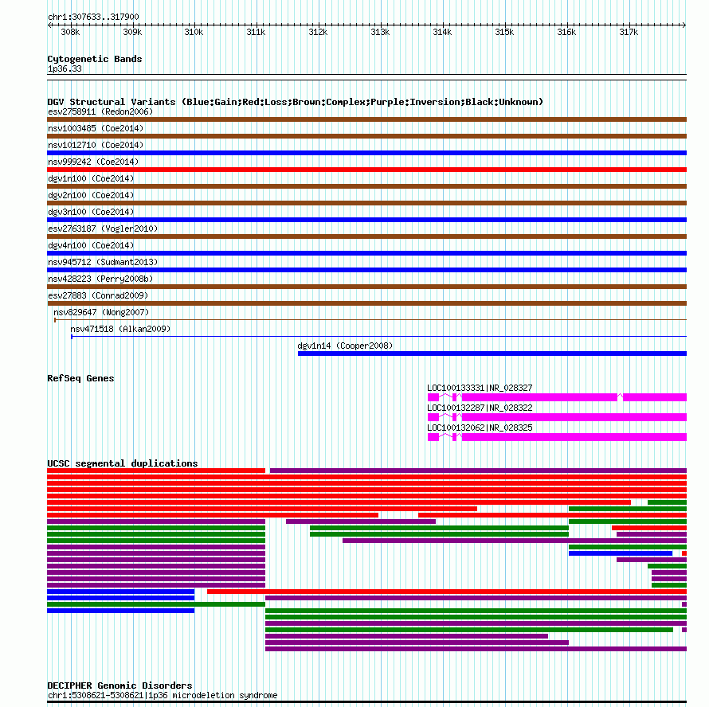Select the 312k ruler tick label
This screenshot has height=707, width=709.
[x=318, y=32]
